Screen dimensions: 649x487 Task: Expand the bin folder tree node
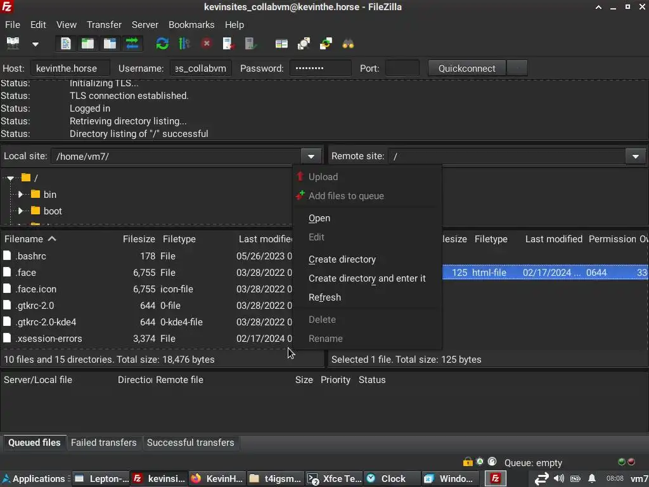(x=20, y=194)
